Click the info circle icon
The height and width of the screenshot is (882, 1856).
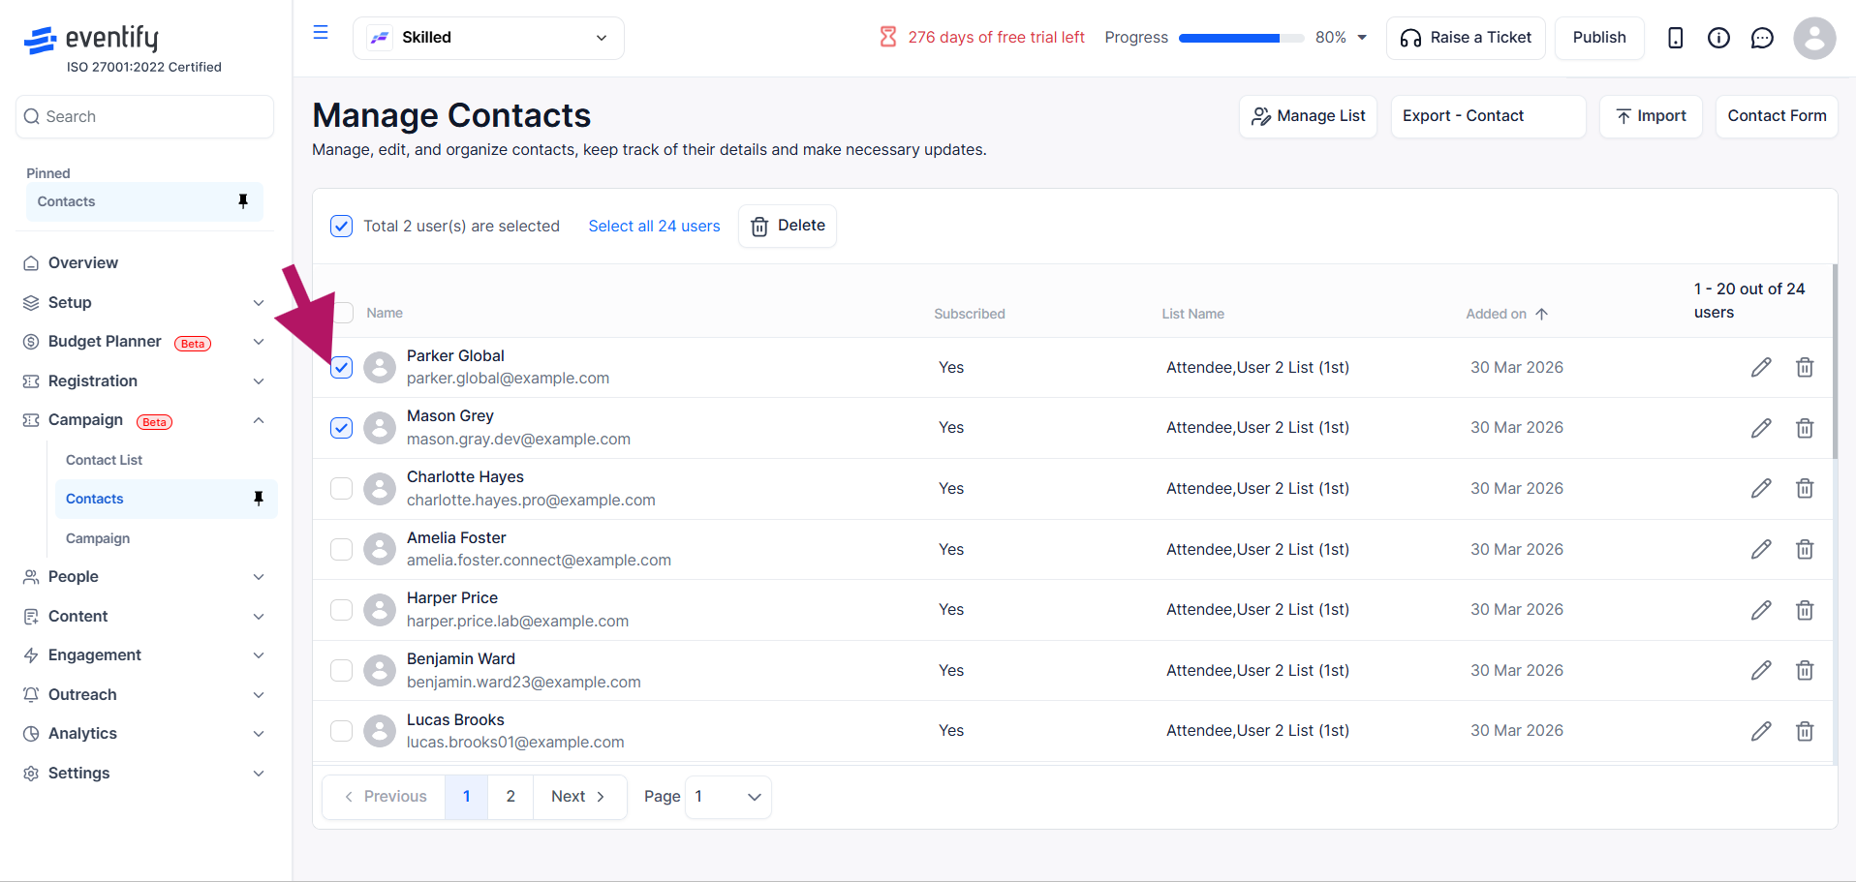click(1718, 38)
